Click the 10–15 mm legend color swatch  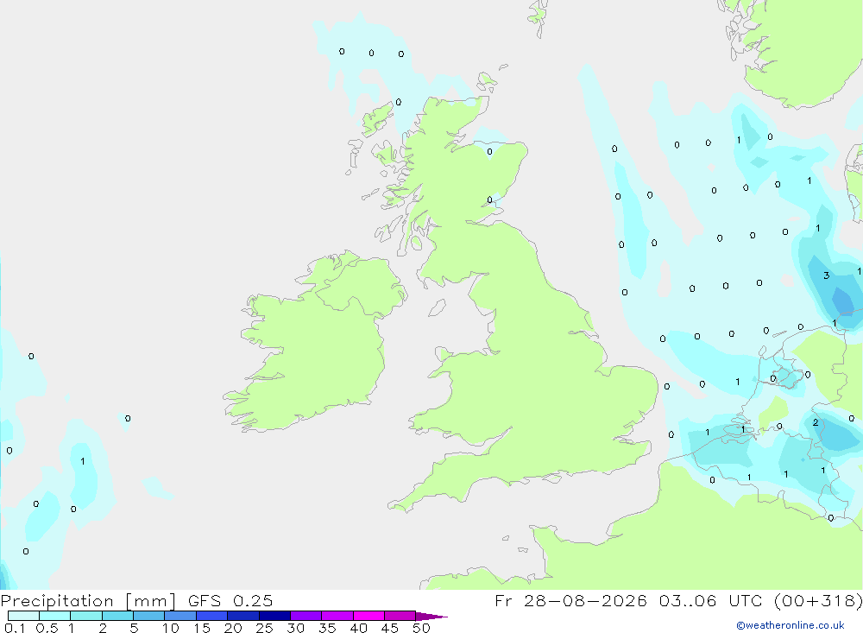click(x=180, y=616)
